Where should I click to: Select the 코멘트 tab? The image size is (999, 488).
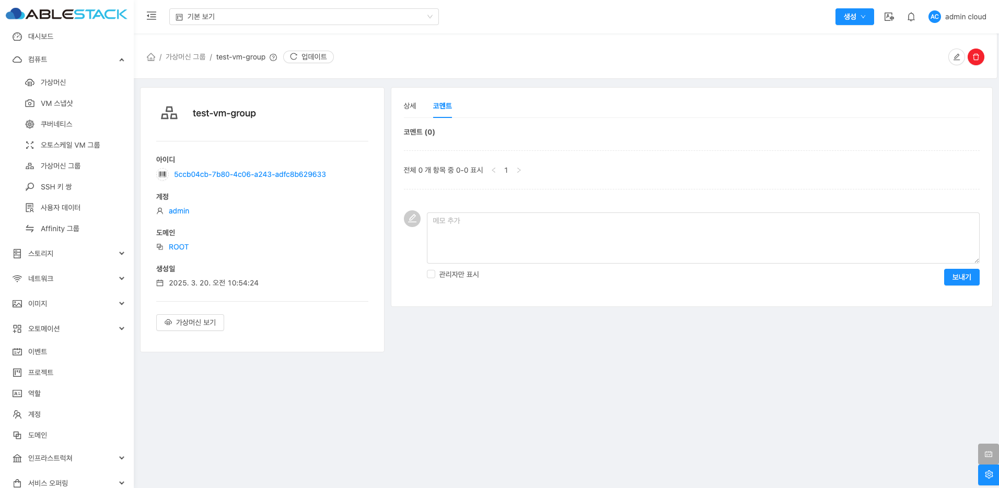coord(442,106)
